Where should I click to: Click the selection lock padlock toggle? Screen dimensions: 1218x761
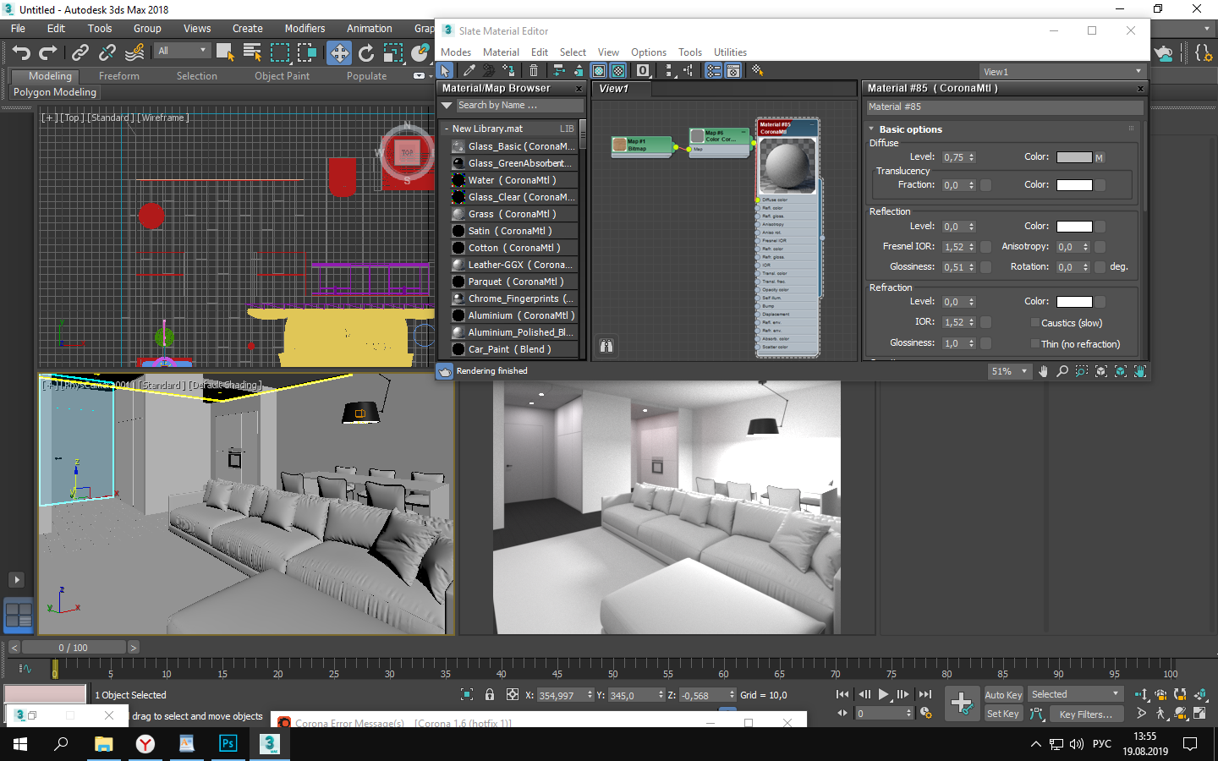(x=490, y=695)
